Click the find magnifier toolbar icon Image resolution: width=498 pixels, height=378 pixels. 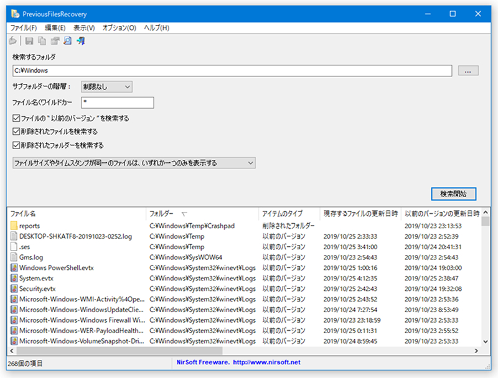click(x=68, y=41)
